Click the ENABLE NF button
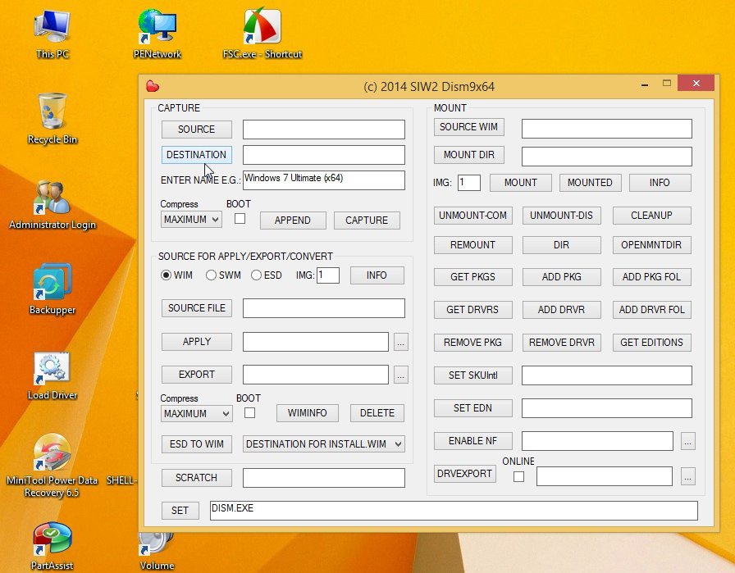 coord(473,441)
